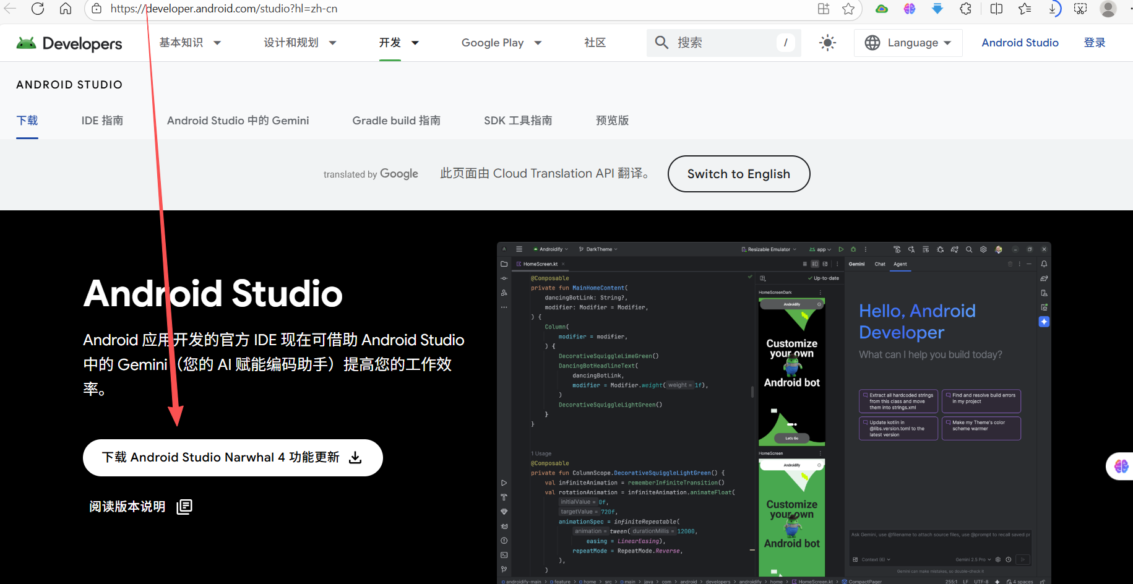The image size is (1133, 584).
Task: Click the browser refresh icon
Action: coord(38,9)
